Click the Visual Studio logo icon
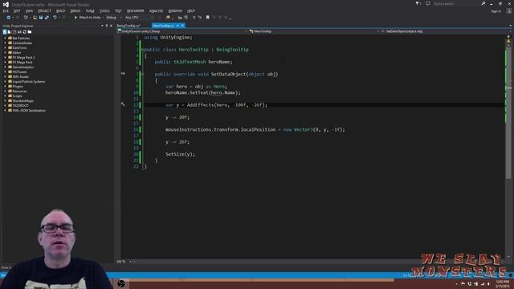Image resolution: width=514 pixels, height=289 pixels. pyautogui.click(x=6, y=4)
